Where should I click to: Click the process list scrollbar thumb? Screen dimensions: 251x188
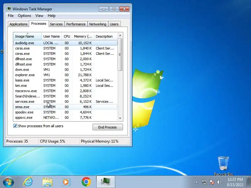point(120,54)
